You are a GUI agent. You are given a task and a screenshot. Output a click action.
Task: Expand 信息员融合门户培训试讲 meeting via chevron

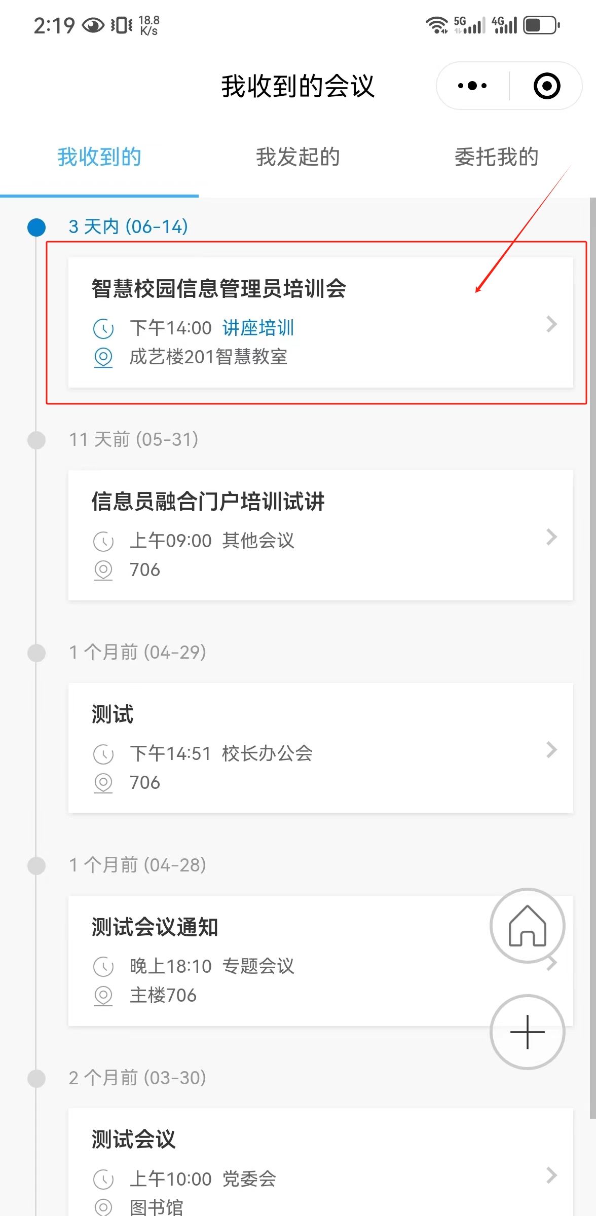[x=551, y=537]
